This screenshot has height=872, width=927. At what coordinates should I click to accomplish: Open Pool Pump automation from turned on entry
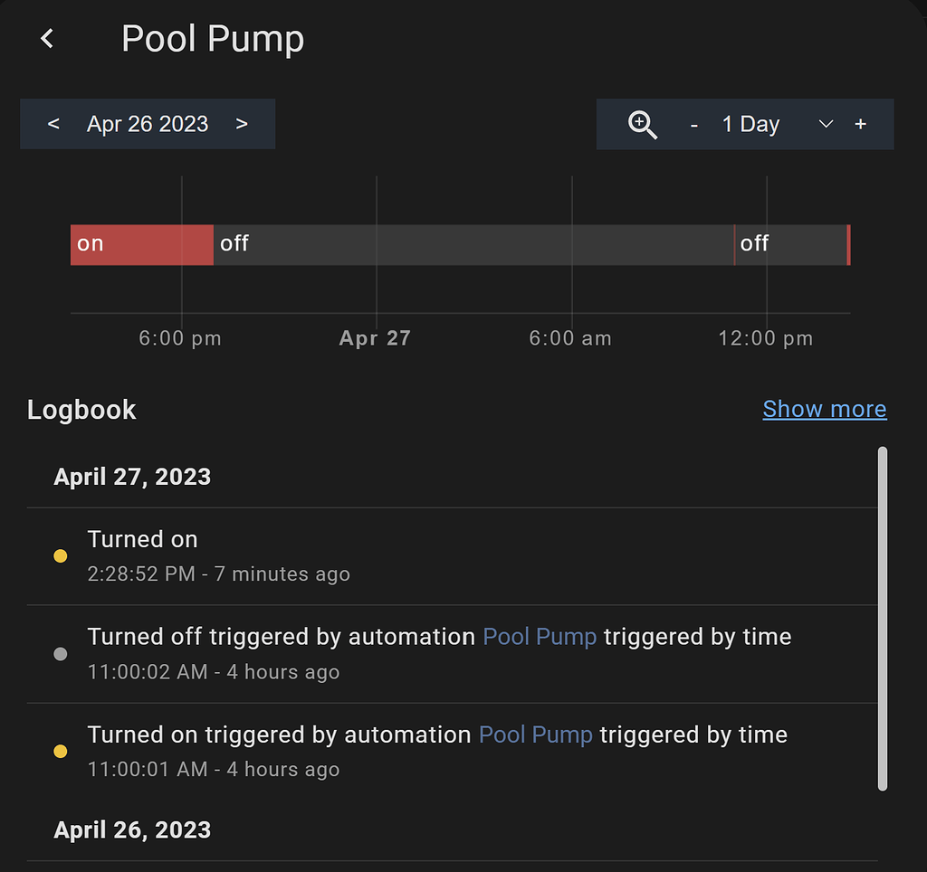click(535, 735)
